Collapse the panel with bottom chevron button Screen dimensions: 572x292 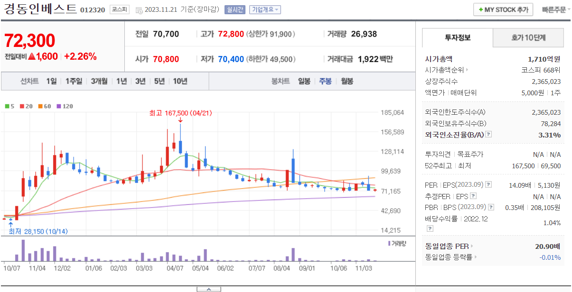coord(209,289)
